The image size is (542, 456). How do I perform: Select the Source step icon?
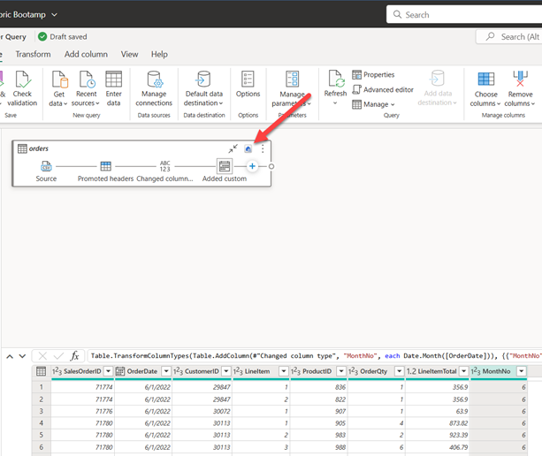(46, 166)
